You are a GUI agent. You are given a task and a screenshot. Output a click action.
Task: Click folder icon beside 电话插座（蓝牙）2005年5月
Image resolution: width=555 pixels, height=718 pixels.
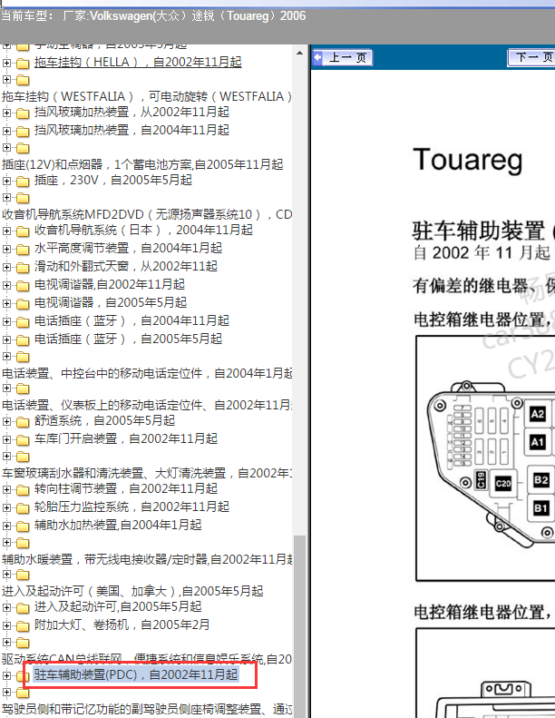coord(23,340)
